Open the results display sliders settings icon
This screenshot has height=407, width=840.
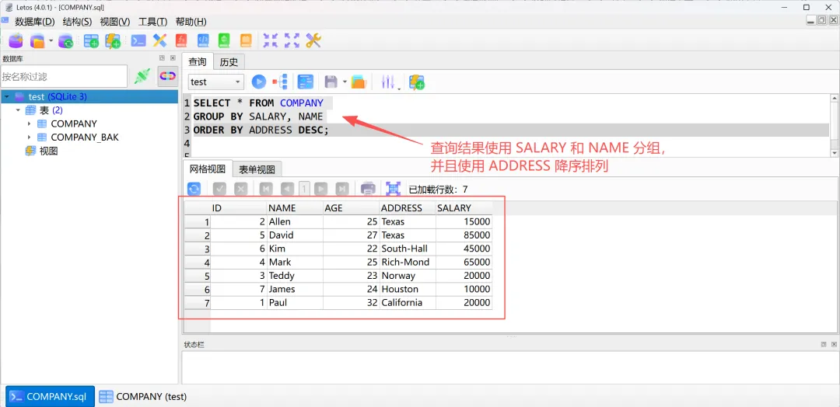click(x=388, y=82)
